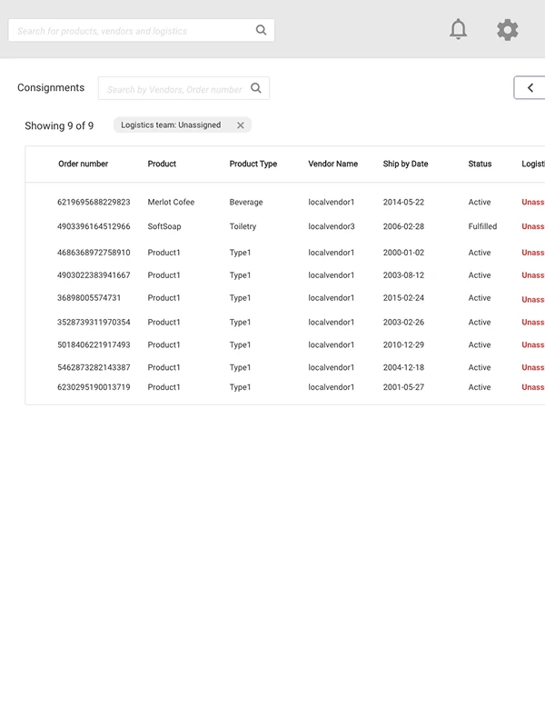Screen dimensions: 545x727
Task: Select order number 5462873282143387
Action: [94, 368]
